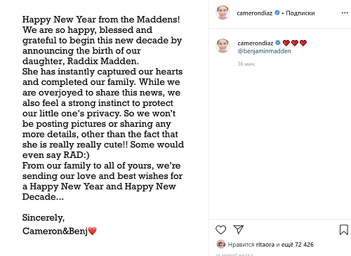Open the camerondiaz username in the caption

click(256, 43)
